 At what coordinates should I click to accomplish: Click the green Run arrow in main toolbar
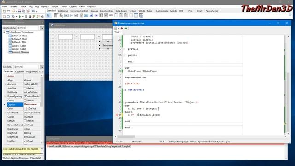tap(20, 17)
